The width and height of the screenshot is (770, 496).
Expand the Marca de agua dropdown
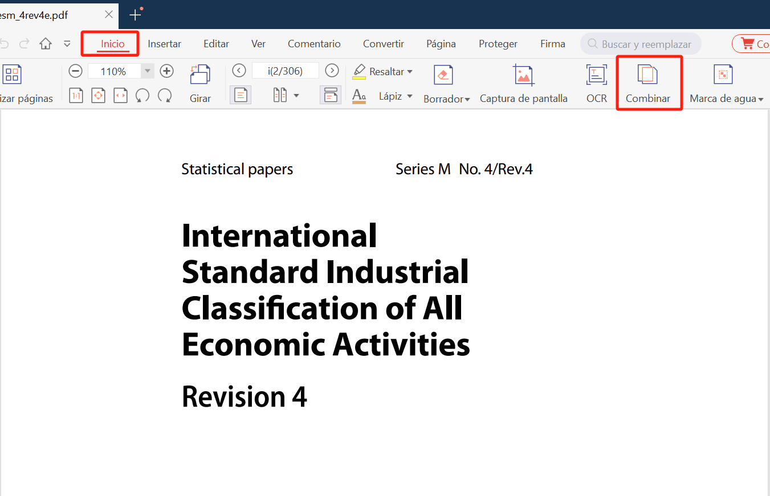tap(760, 100)
